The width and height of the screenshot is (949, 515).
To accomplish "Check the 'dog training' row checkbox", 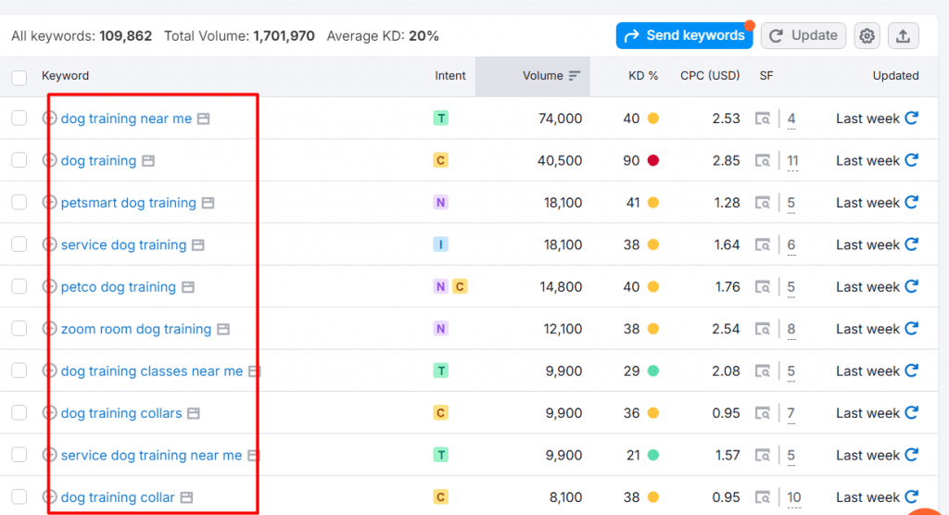I will (x=19, y=160).
